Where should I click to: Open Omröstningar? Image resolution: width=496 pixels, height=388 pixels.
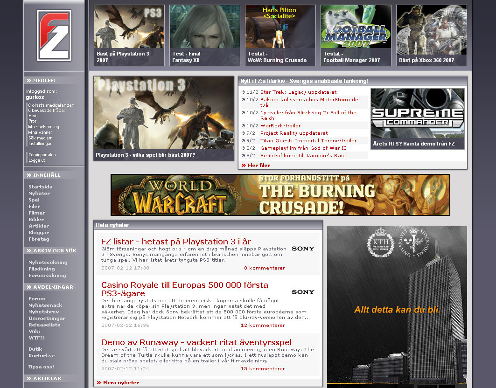tap(47, 319)
